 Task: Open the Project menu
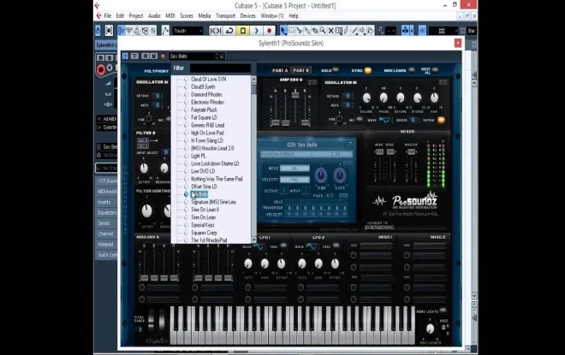(136, 16)
